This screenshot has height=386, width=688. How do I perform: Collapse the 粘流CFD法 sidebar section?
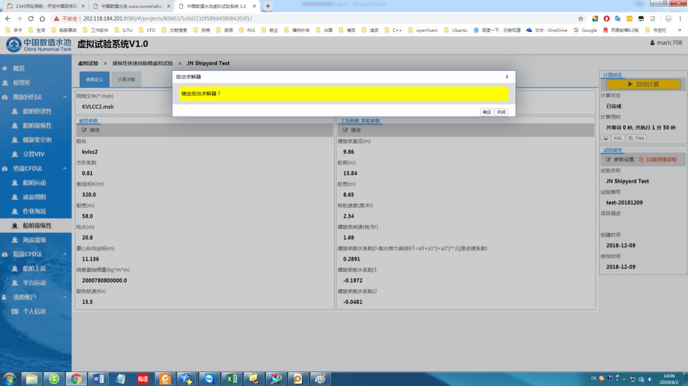tap(64, 254)
